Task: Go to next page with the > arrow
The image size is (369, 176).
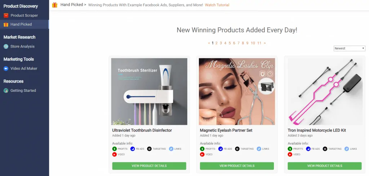Action: tap(265, 43)
